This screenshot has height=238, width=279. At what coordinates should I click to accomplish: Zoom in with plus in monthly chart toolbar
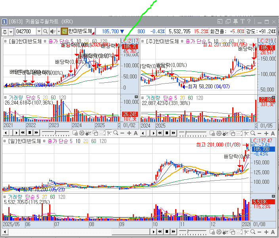pyautogui.click(x=129, y=133)
